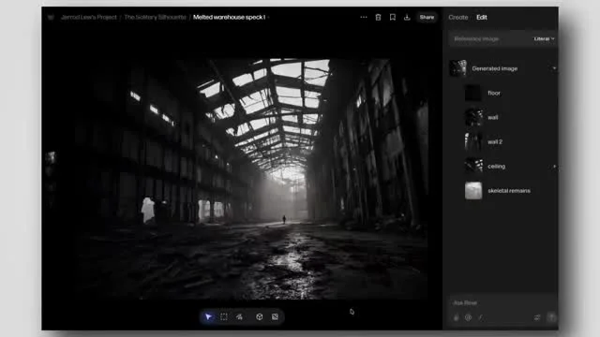
Task: Select the rightmost image tool in toolbar
Action: (275, 316)
